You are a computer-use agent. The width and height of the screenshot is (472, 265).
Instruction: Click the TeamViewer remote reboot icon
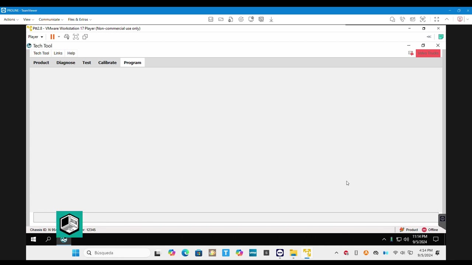pos(241,20)
